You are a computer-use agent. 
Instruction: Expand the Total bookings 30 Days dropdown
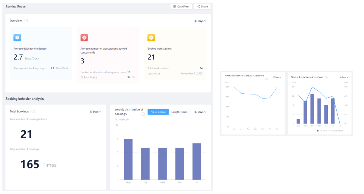tap(95, 112)
